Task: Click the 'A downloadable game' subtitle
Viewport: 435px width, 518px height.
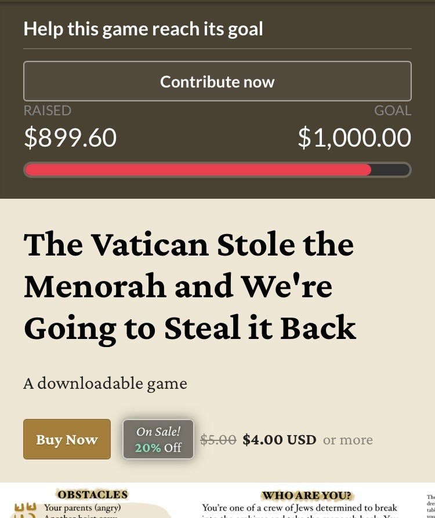Action: tap(105, 383)
